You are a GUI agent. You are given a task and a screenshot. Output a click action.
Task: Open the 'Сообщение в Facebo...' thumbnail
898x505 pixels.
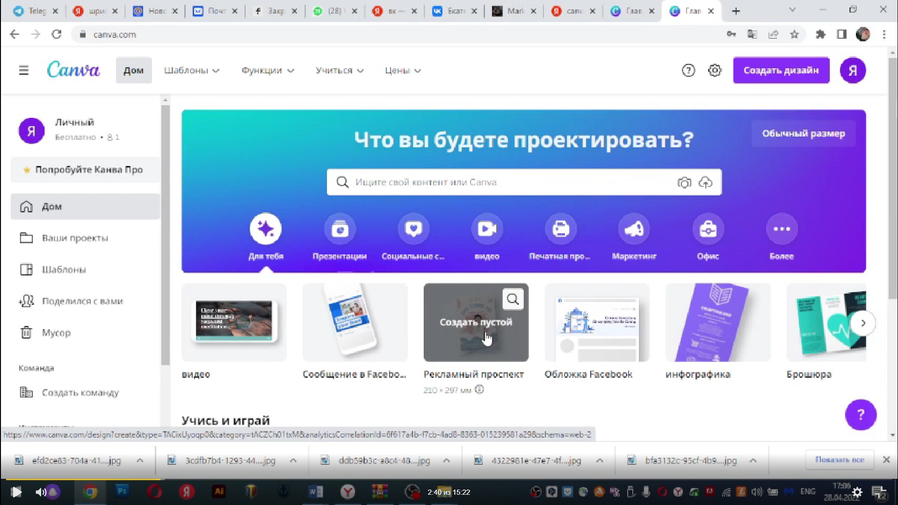(355, 323)
